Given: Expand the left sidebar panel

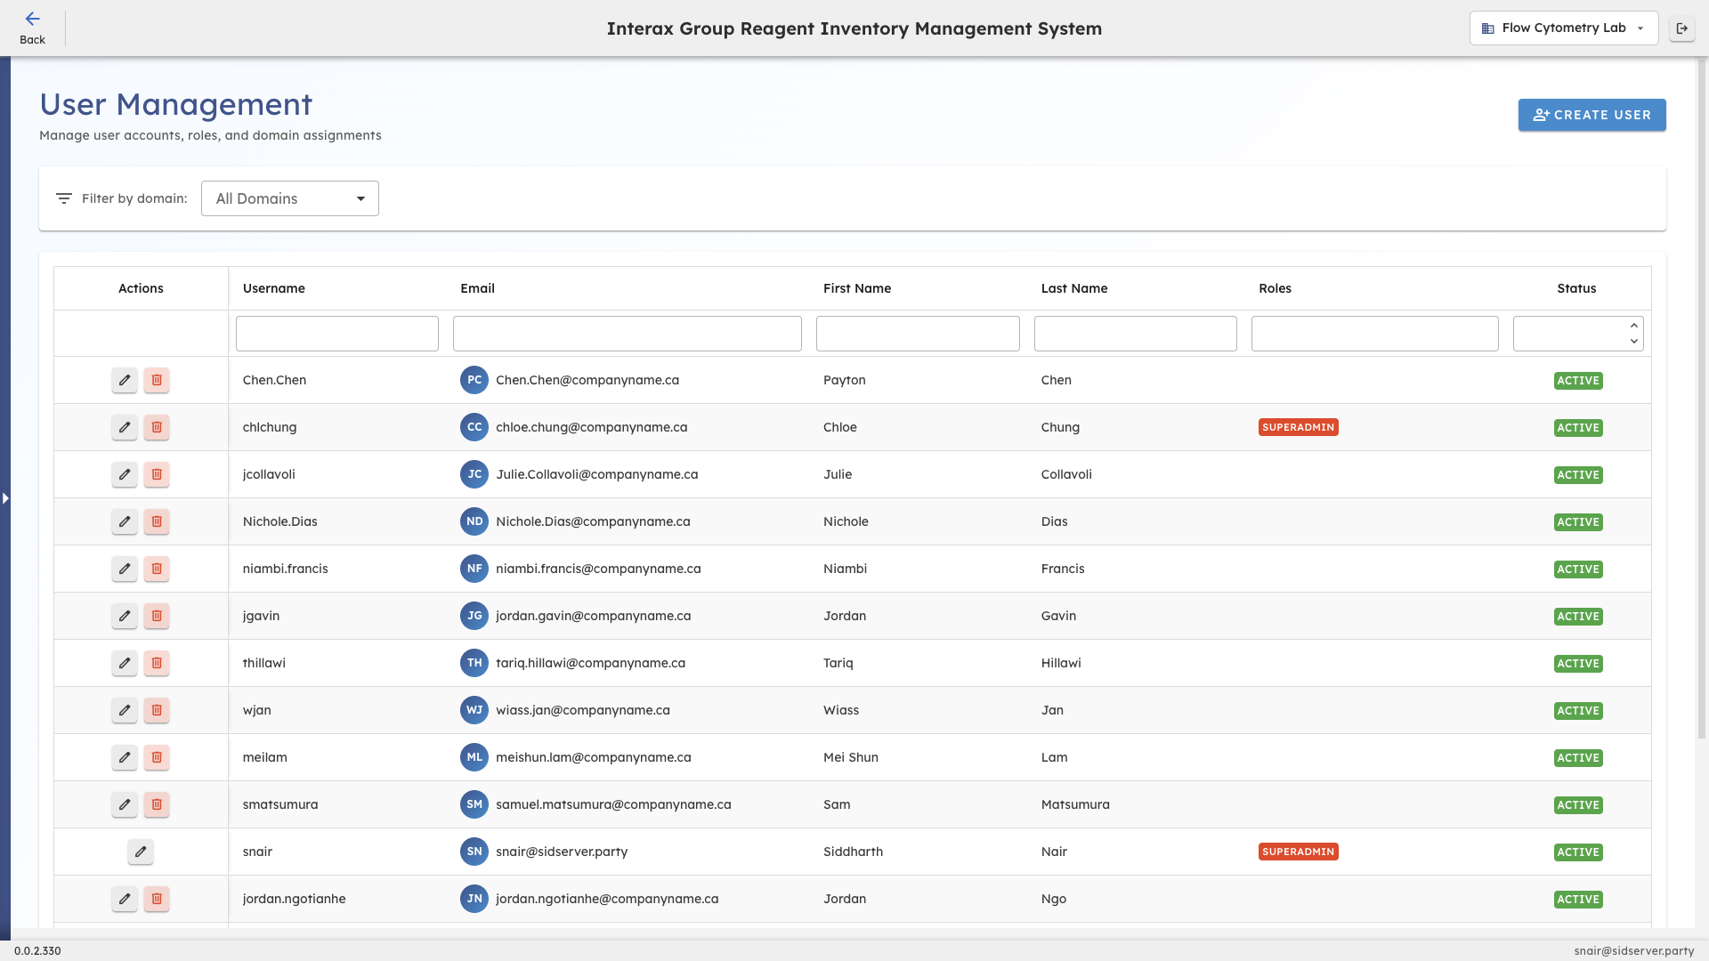Looking at the screenshot, I should (x=6, y=498).
